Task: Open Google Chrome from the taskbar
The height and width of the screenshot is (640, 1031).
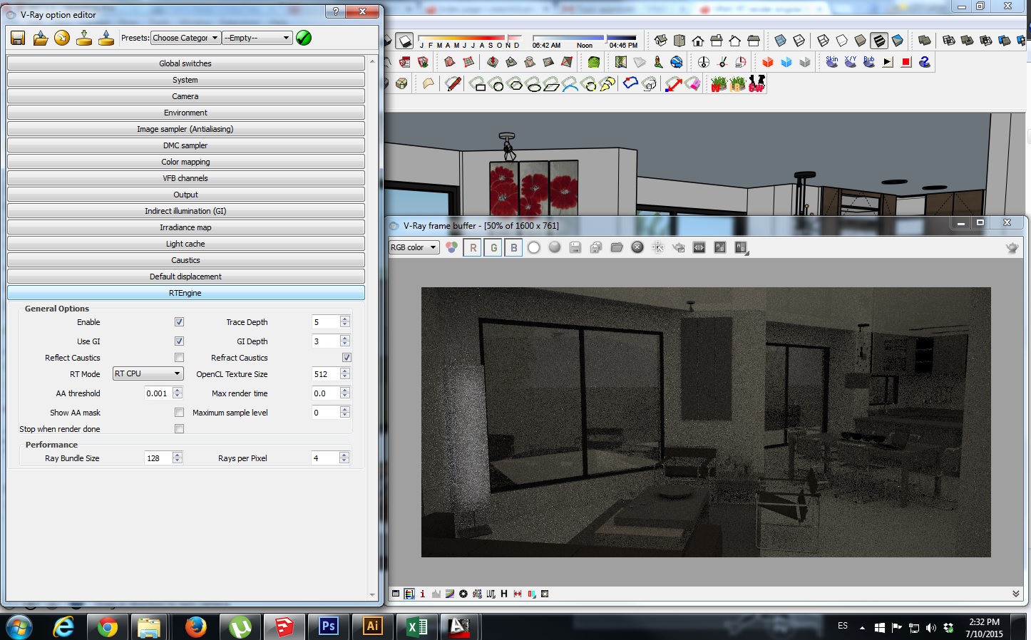Action: [108, 626]
